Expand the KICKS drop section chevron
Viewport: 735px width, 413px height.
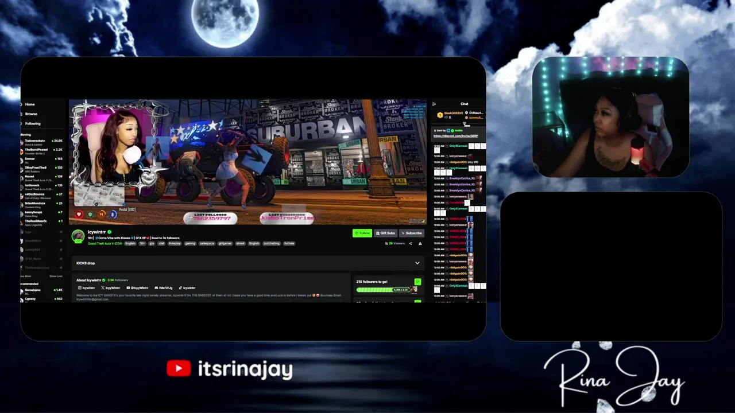pyautogui.click(x=417, y=263)
